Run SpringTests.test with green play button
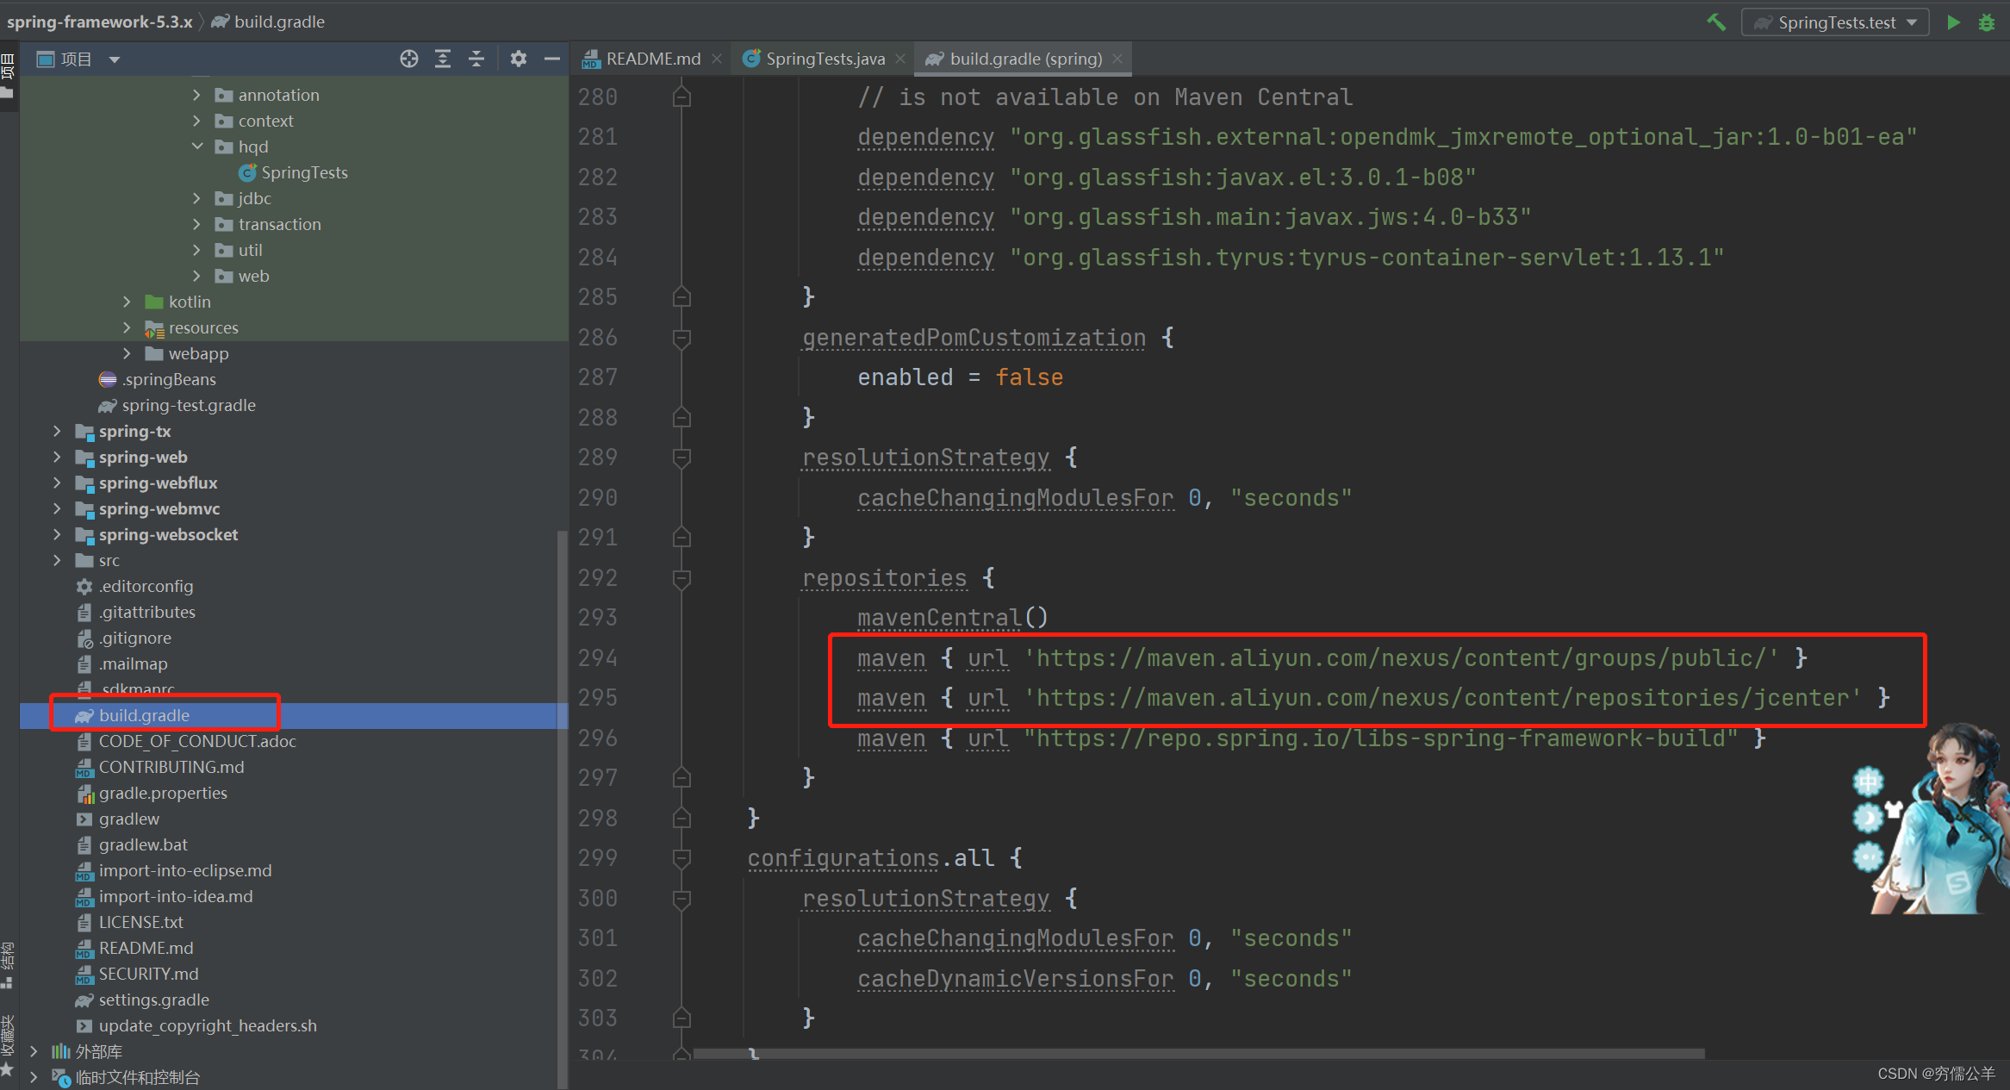 [1954, 22]
